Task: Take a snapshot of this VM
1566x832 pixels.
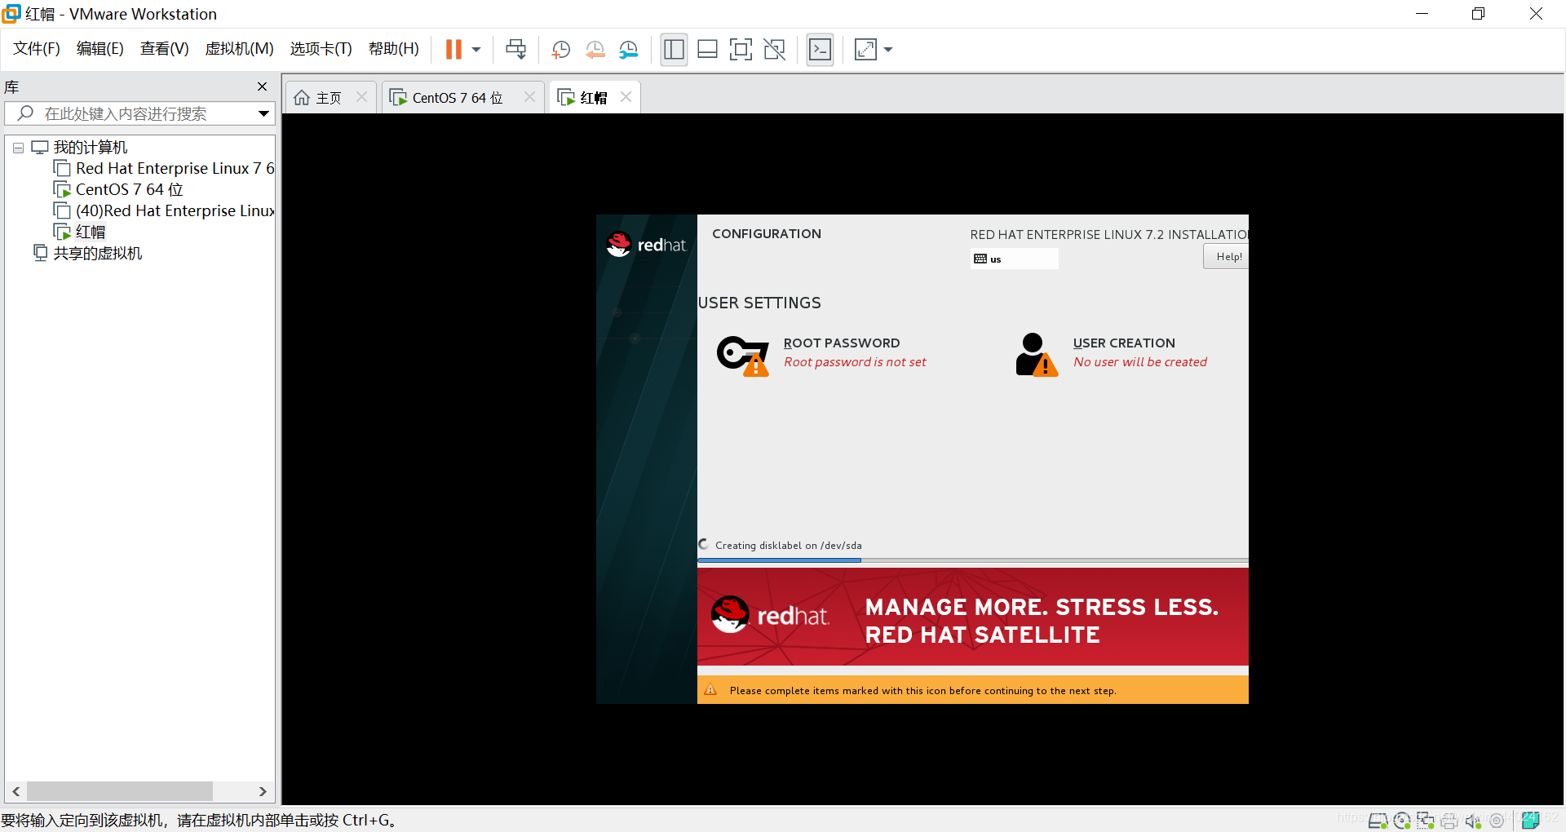Action: pyautogui.click(x=560, y=50)
